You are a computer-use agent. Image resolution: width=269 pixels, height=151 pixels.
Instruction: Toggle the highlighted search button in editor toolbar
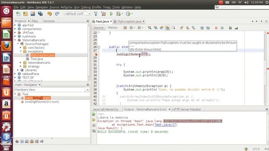point(167,28)
